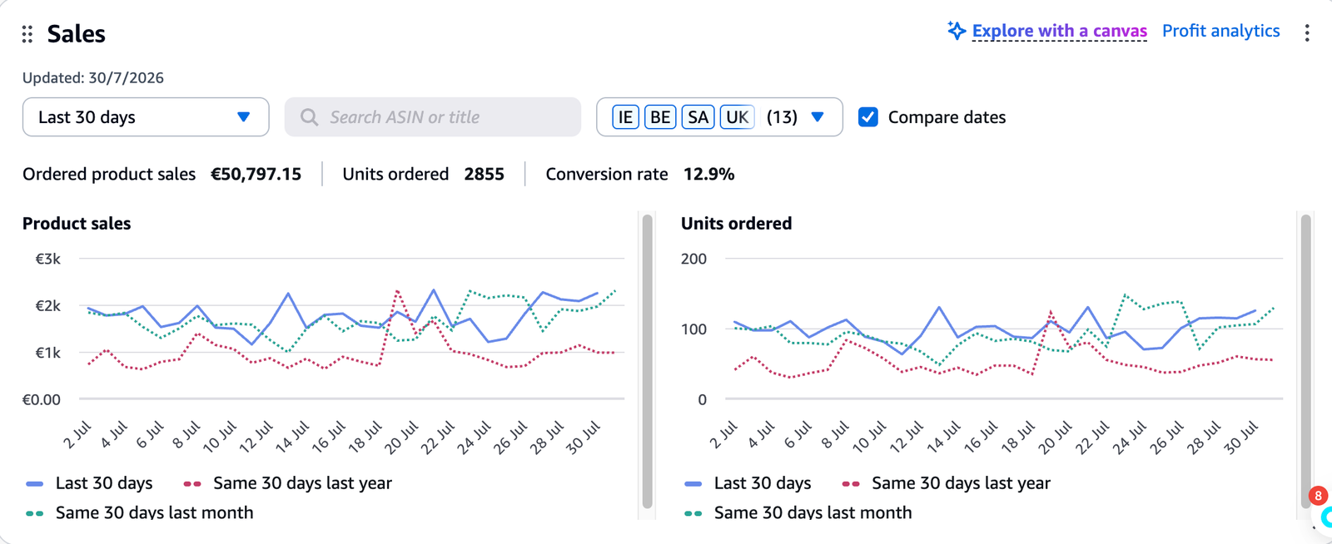This screenshot has width=1332, height=544.
Task: Click the €0.00 axis label
Action: (x=41, y=399)
